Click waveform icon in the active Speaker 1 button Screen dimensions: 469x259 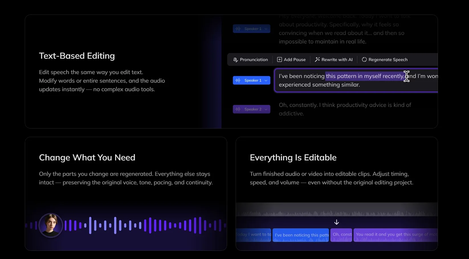tap(238, 80)
